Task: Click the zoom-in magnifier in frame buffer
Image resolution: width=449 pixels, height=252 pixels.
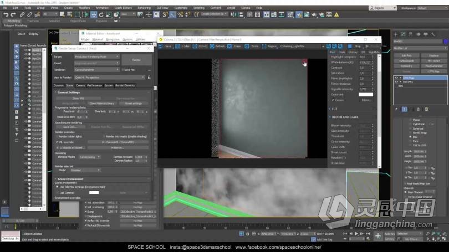Action: [329, 46]
